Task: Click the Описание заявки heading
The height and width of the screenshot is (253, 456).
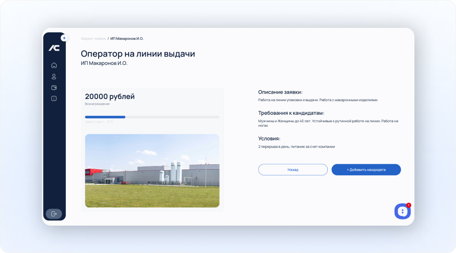Action: [x=280, y=92]
